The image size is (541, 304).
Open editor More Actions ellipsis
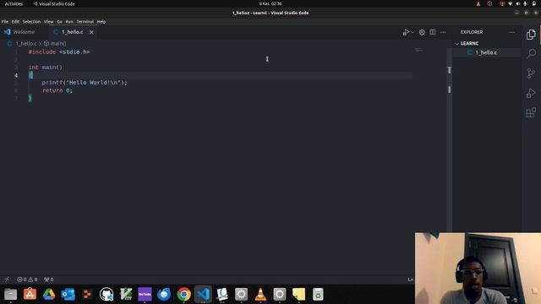tap(443, 32)
